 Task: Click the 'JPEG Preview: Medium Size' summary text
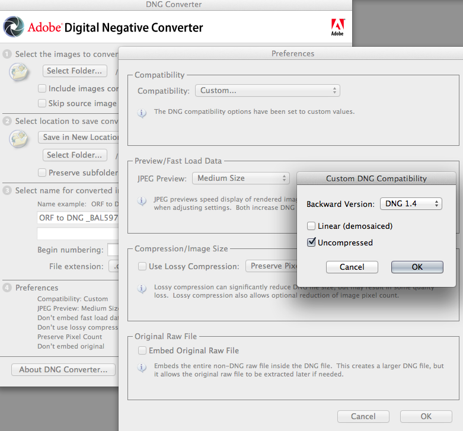[78, 308]
